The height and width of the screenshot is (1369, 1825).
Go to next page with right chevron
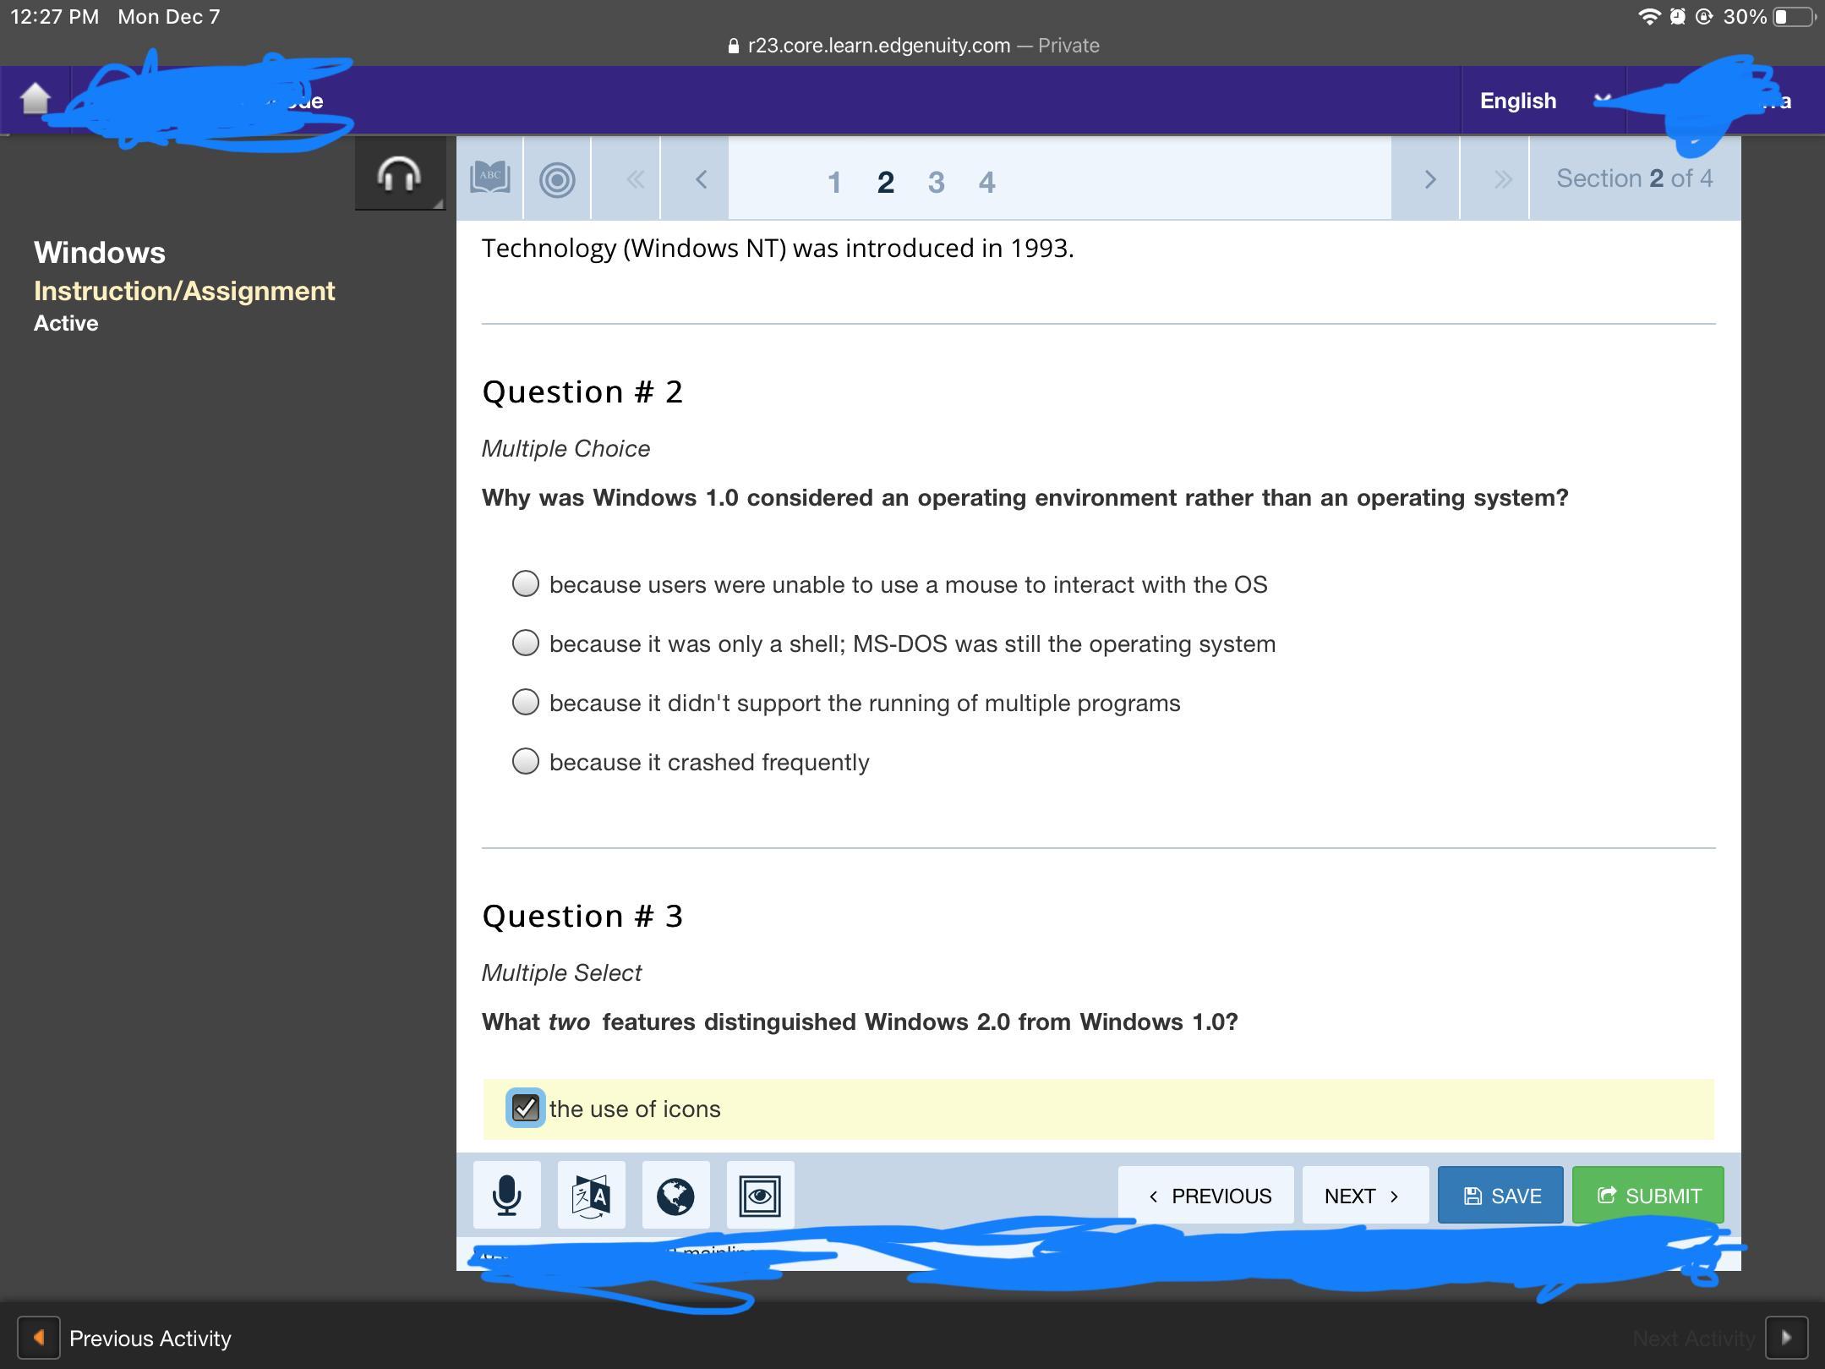pos(1429,179)
